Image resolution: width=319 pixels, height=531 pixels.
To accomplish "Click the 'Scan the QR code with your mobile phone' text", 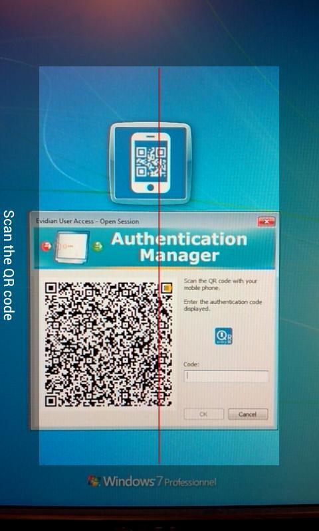I will click(221, 285).
